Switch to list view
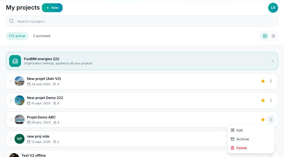The width and height of the screenshot is (284, 157). 265,36
